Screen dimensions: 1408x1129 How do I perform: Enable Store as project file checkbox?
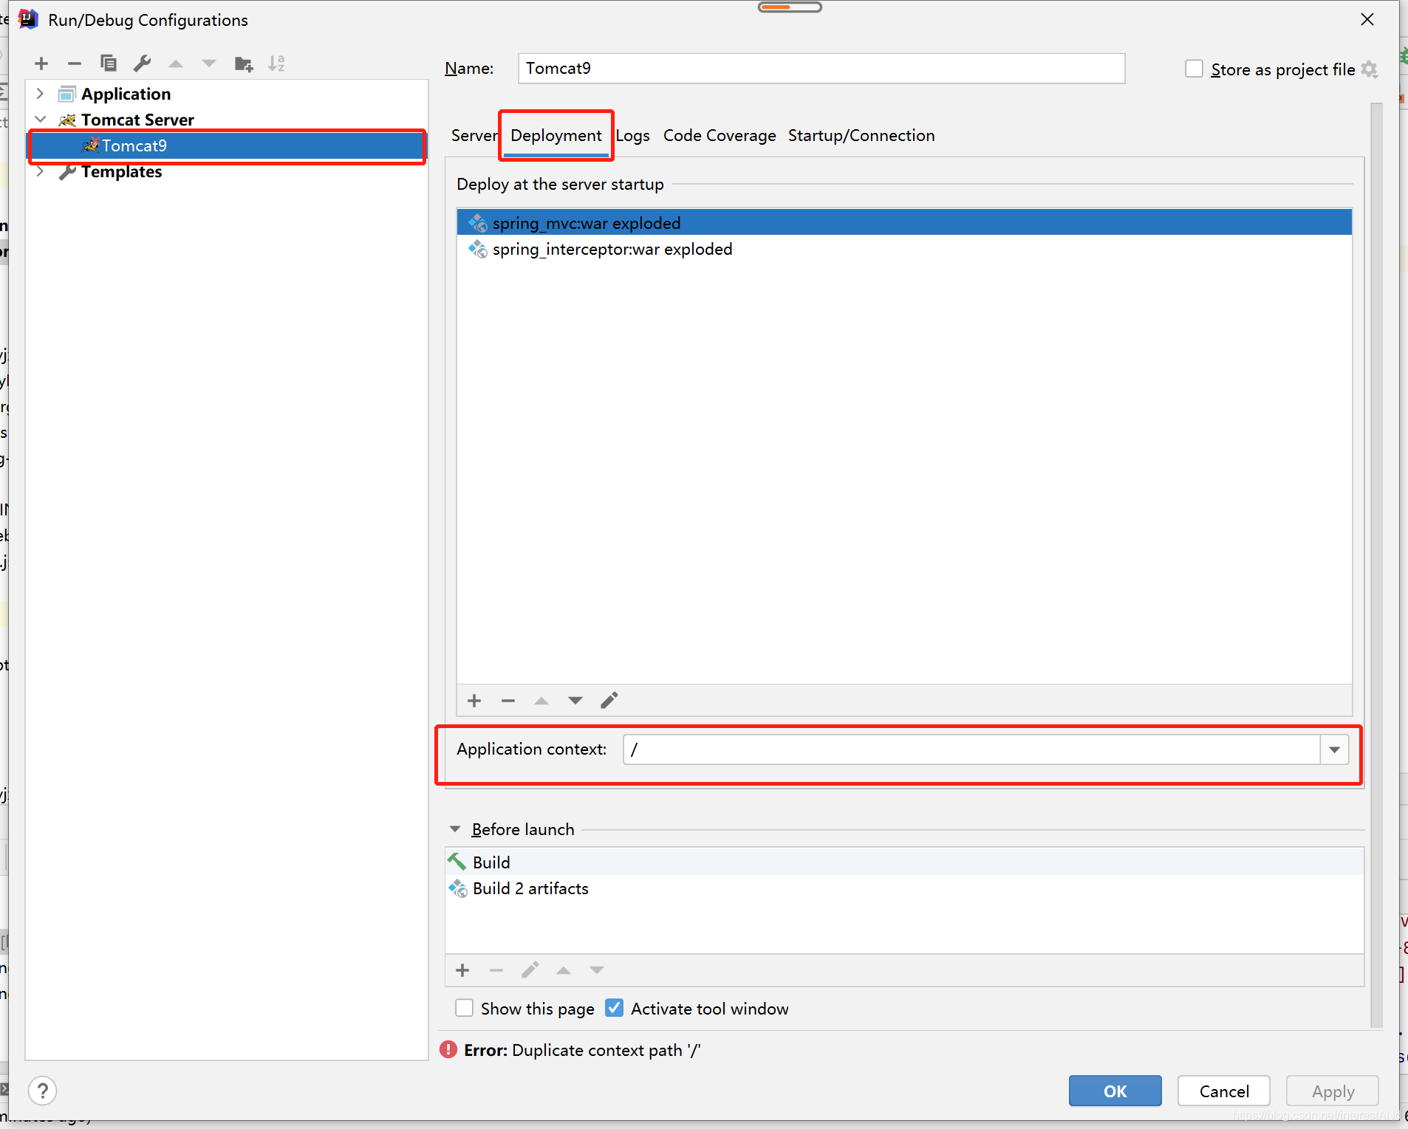pos(1194,69)
